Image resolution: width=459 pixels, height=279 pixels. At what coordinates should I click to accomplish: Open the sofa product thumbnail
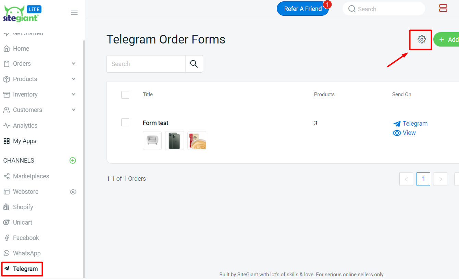(x=152, y=140)
